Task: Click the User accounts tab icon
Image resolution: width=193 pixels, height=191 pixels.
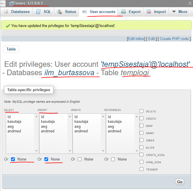Action: pyautogui.click(x=84, y=12)
